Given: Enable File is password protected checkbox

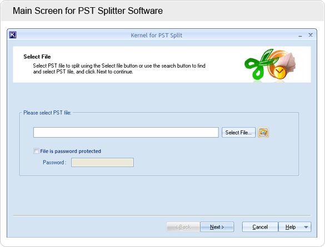Looking at the screenshot, I should (x=36, y=151).
